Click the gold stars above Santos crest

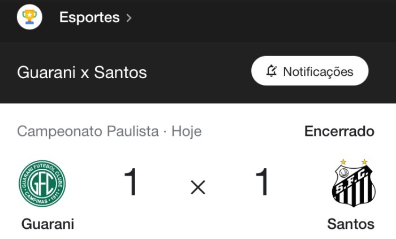point(353,162)
